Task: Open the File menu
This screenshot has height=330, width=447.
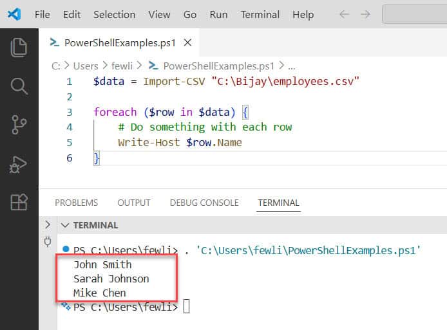Action: point(43,14)
